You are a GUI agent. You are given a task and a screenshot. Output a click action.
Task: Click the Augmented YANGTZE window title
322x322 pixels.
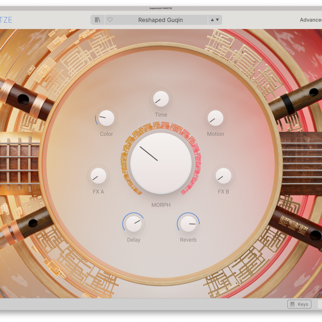[x=161, y=8]
